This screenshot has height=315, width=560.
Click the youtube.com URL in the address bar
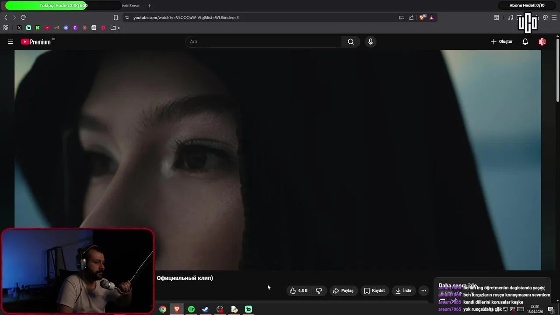point(186,17)
